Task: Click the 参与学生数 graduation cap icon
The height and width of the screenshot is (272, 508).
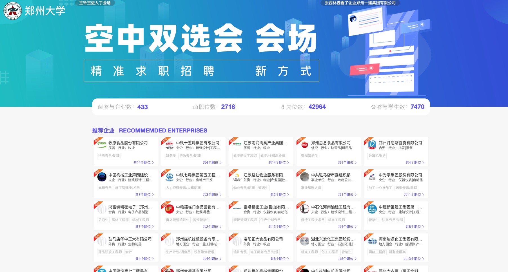Action: point(373,107)
